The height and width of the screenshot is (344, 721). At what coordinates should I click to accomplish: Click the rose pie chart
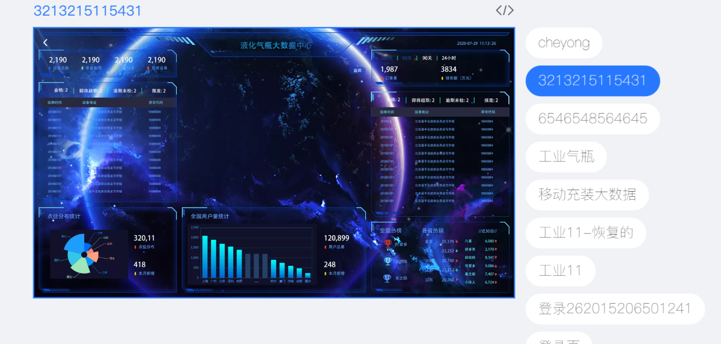coord(82,253)
